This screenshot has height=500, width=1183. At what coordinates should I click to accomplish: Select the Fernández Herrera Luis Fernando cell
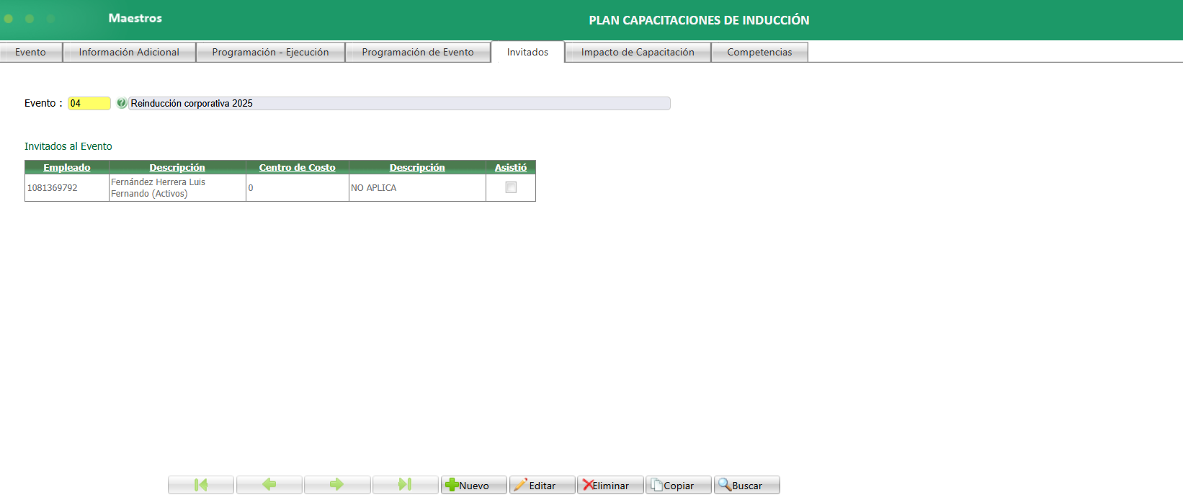pyautogui.click(x=177, y=187)
